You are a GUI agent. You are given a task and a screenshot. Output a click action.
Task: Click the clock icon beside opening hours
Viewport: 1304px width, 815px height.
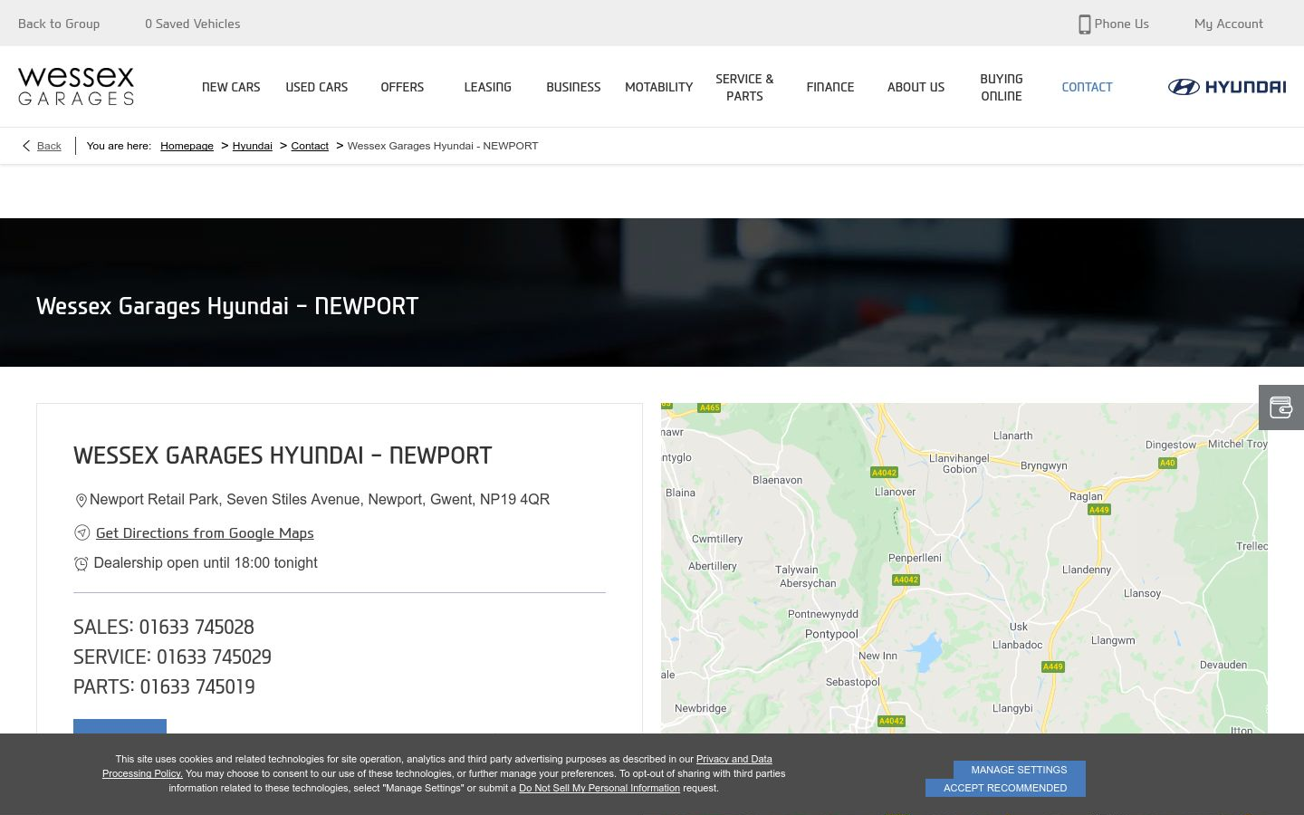(81, 563)
